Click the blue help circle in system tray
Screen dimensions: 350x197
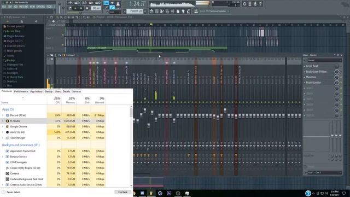[308, 193]
